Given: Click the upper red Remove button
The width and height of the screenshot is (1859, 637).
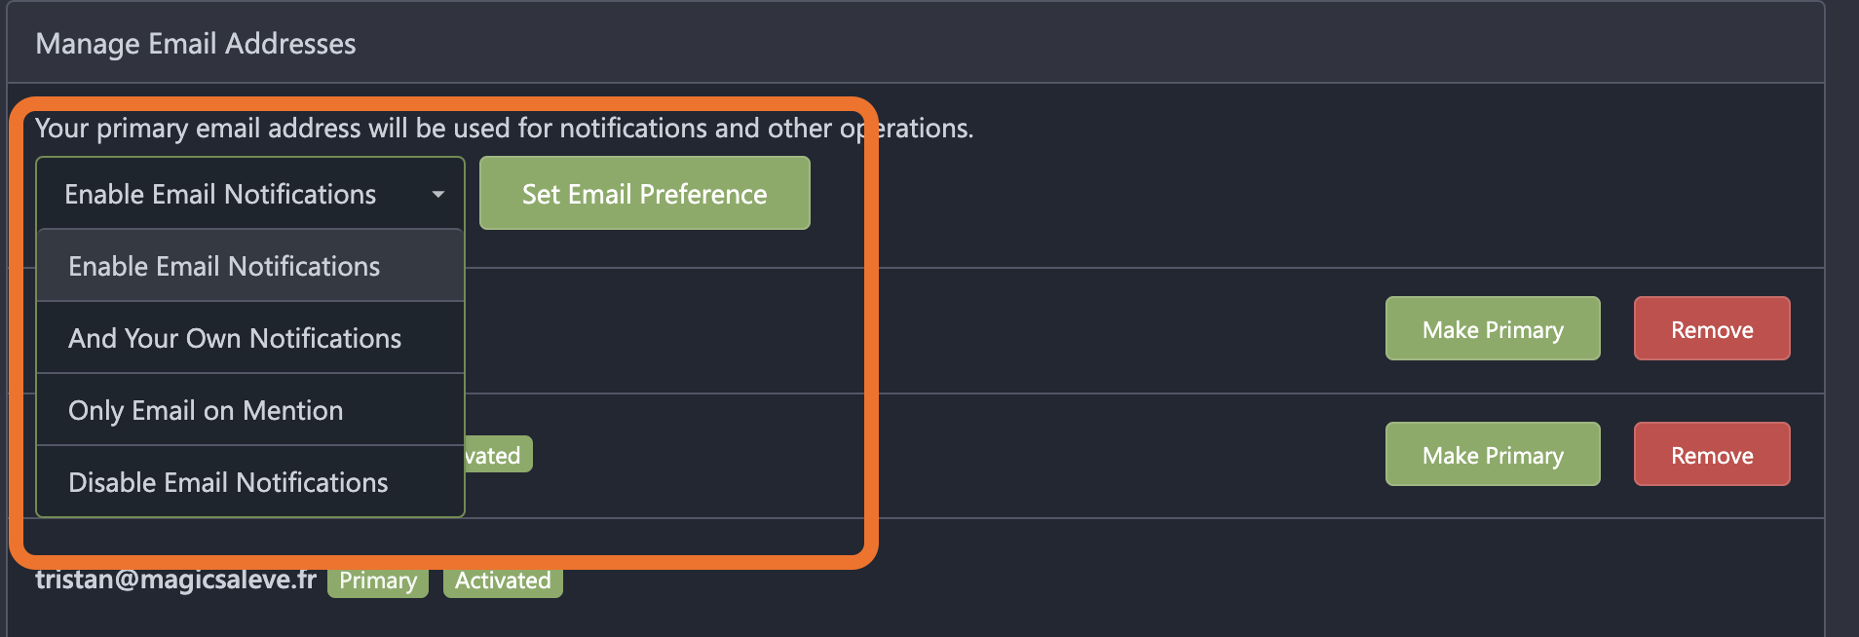Looking at the screenshot, I should click(1712, 329).
